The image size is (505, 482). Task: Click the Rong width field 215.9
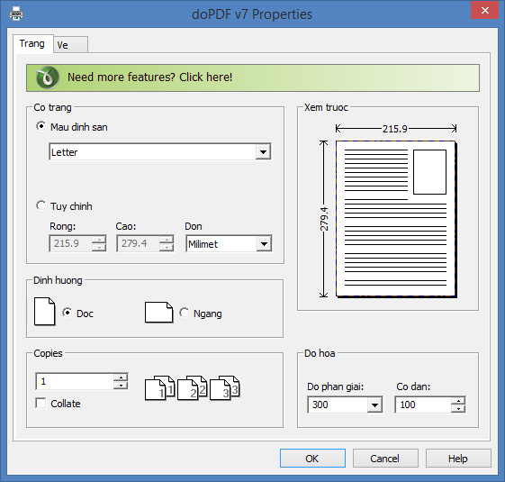click(x=70, y=243)
